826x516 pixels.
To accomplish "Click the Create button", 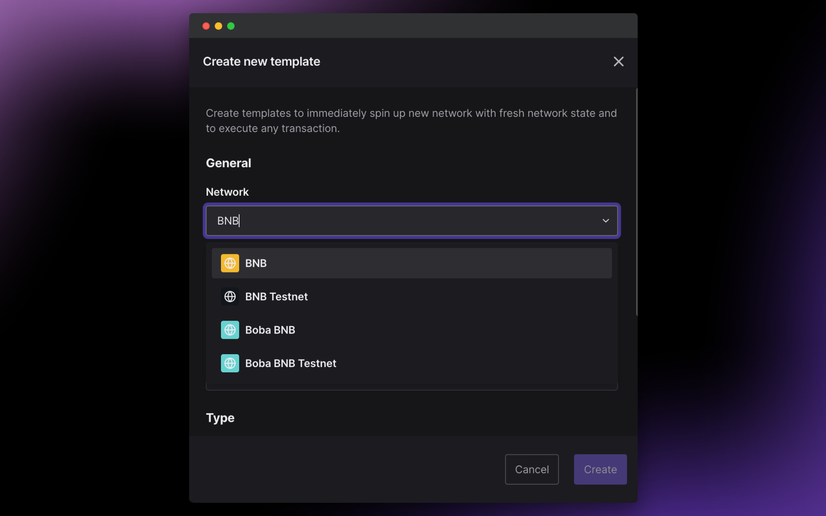I will tap(600, 469).
